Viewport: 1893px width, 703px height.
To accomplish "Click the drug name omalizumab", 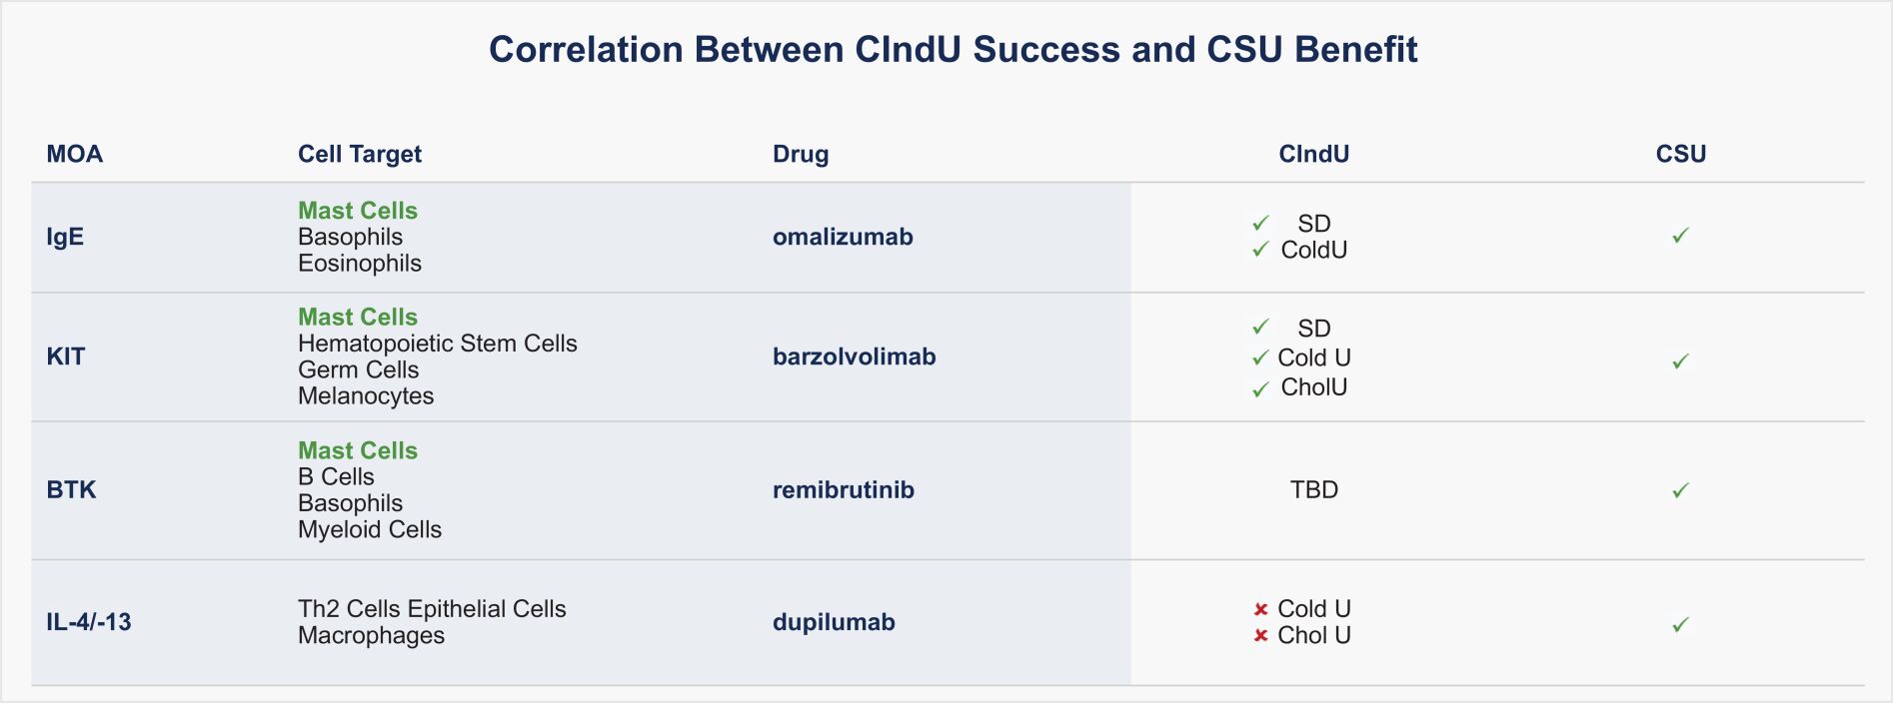I will [843, 237].
